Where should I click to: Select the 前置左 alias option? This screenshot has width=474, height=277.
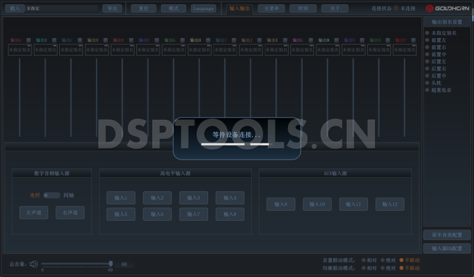(x=435, y=40)
